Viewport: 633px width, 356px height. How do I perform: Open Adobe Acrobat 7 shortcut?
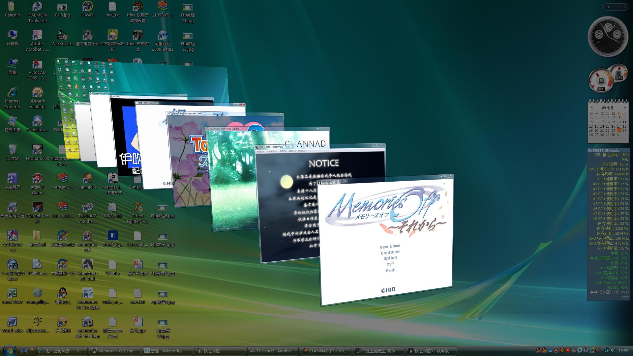tap(37, 41)
